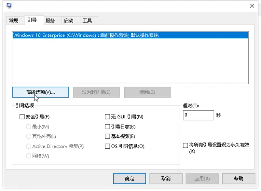Screen dimensions: 261x191
Task: Confirm with the 确定 button
Action: [x=129, y=179]
